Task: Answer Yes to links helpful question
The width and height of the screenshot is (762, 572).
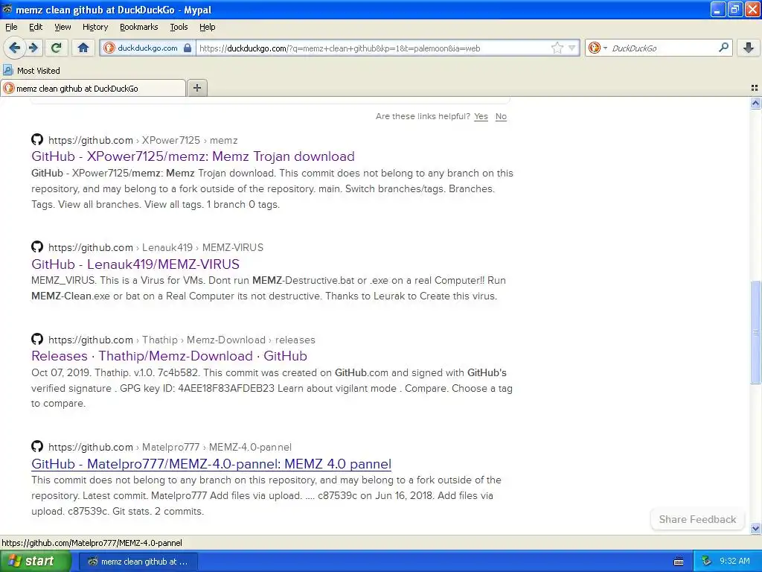Action: (x=481, y=116)
